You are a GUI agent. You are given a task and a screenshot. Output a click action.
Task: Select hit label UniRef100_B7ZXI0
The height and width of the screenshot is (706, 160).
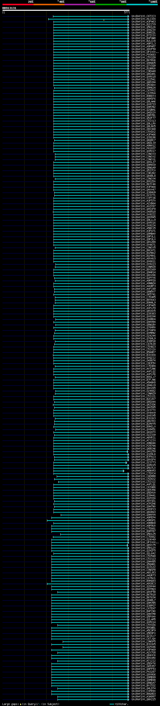pyautogui.click(x=143, y=35)
